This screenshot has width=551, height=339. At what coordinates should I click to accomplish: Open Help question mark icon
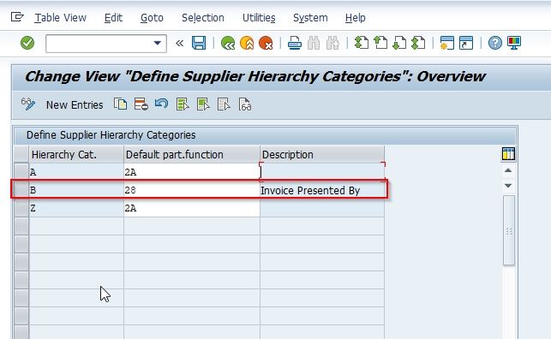[x=495, y=43]
